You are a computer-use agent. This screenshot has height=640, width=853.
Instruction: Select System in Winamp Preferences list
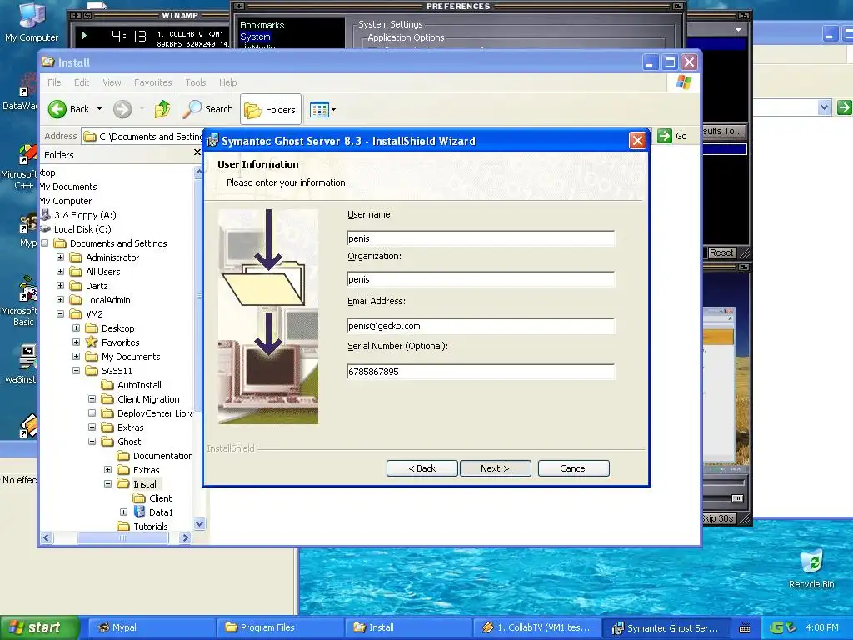click(255, 37)
